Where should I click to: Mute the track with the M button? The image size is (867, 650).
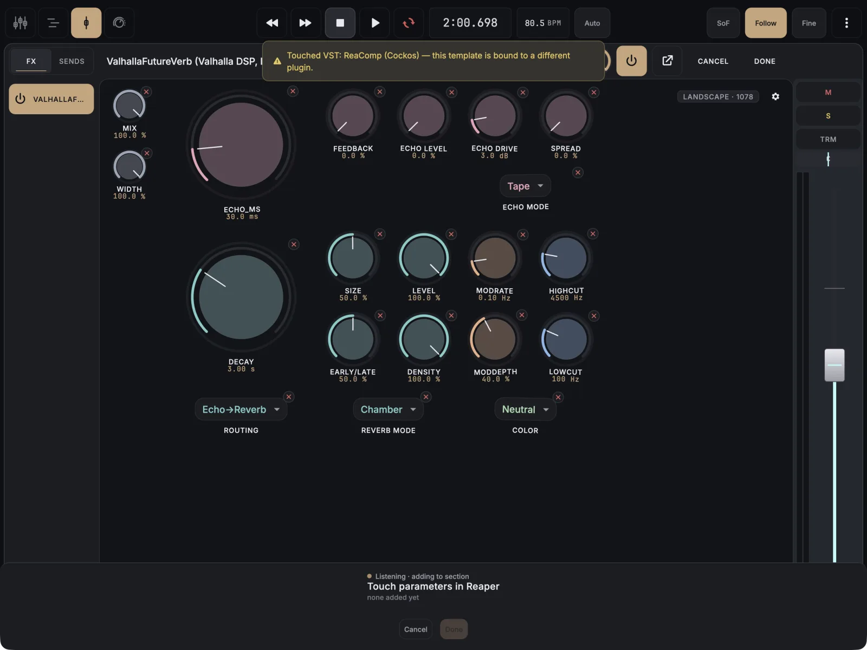(x=828, y=92)
